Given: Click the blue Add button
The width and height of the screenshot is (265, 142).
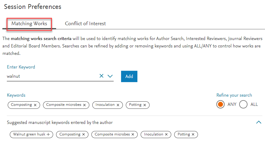Looking at the screenshot, I should (129, 76).
